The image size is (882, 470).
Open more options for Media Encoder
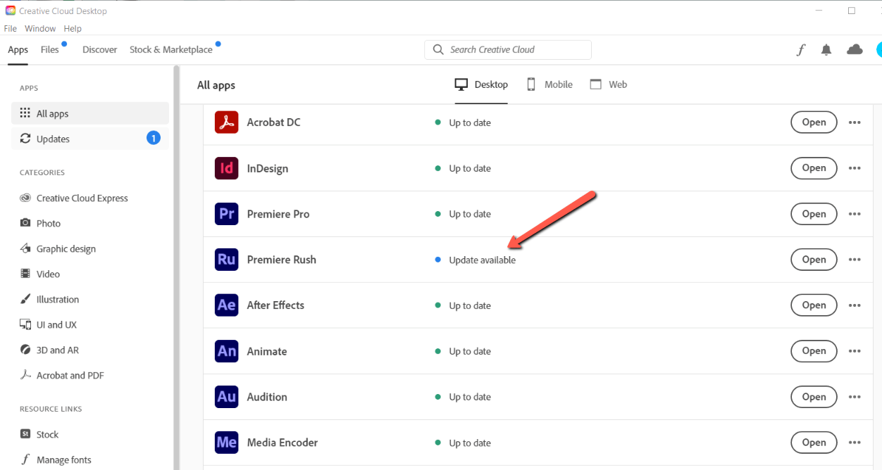click(x=855, y=443)
